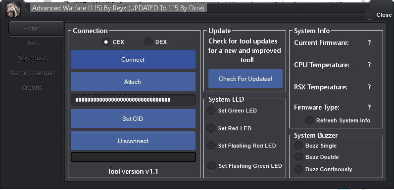Click the Disconnect button
Image resolution: width=394 pixels, height=190 pixels.
click(x=133, y=141)
